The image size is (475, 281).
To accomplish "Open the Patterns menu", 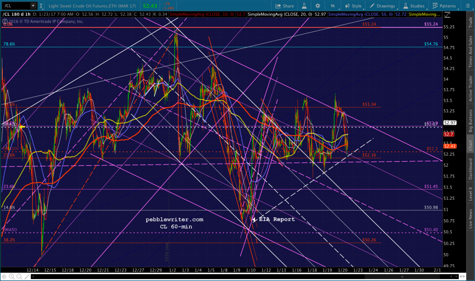I will (444, 6).
